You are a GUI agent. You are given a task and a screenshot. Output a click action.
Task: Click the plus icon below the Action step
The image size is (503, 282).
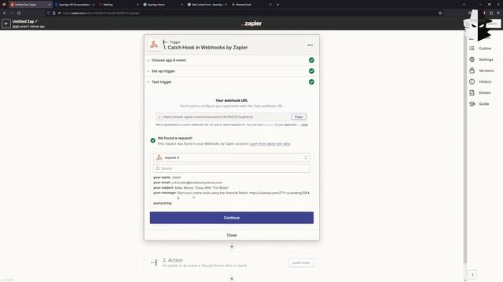pos(232,279)
